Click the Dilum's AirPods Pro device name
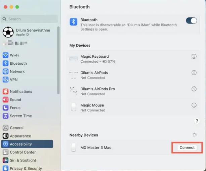Image resolution: width=206 pixels, height=171 pixels. tap(98, 89)
